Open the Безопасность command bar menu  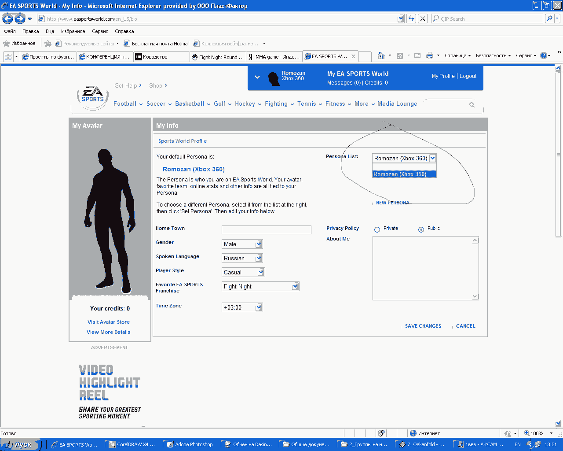click(x=493, y=55)
